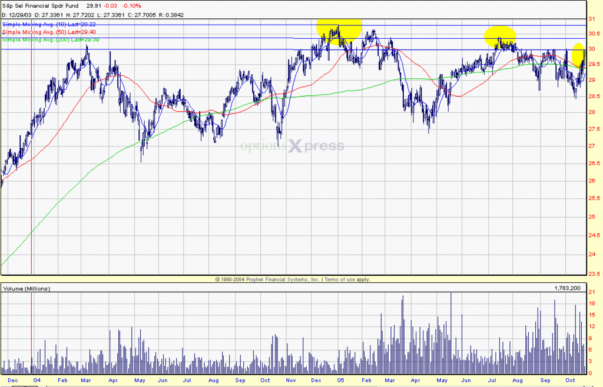Image resolution: width=603 pixels, height=387 pixels.
Task: Select the Simple Moving Avg. (50) legend entry
Action: [x=49, y=32]
